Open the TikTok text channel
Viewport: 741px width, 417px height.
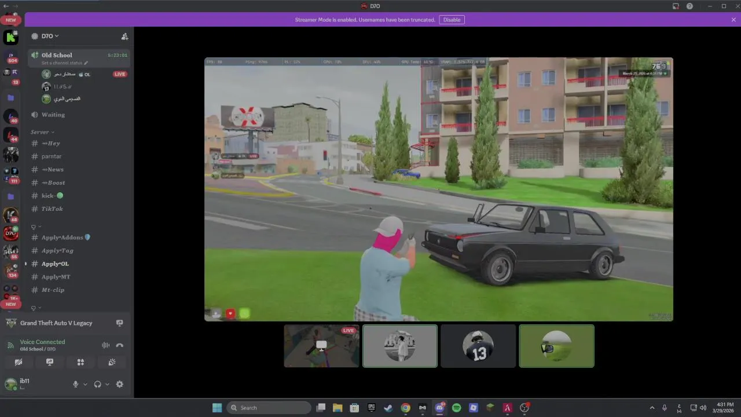(79, 209)
